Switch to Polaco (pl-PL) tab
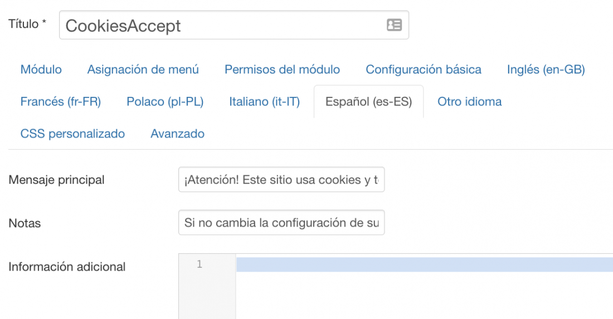This screenshot has height=319, width=613. point(165,101)
